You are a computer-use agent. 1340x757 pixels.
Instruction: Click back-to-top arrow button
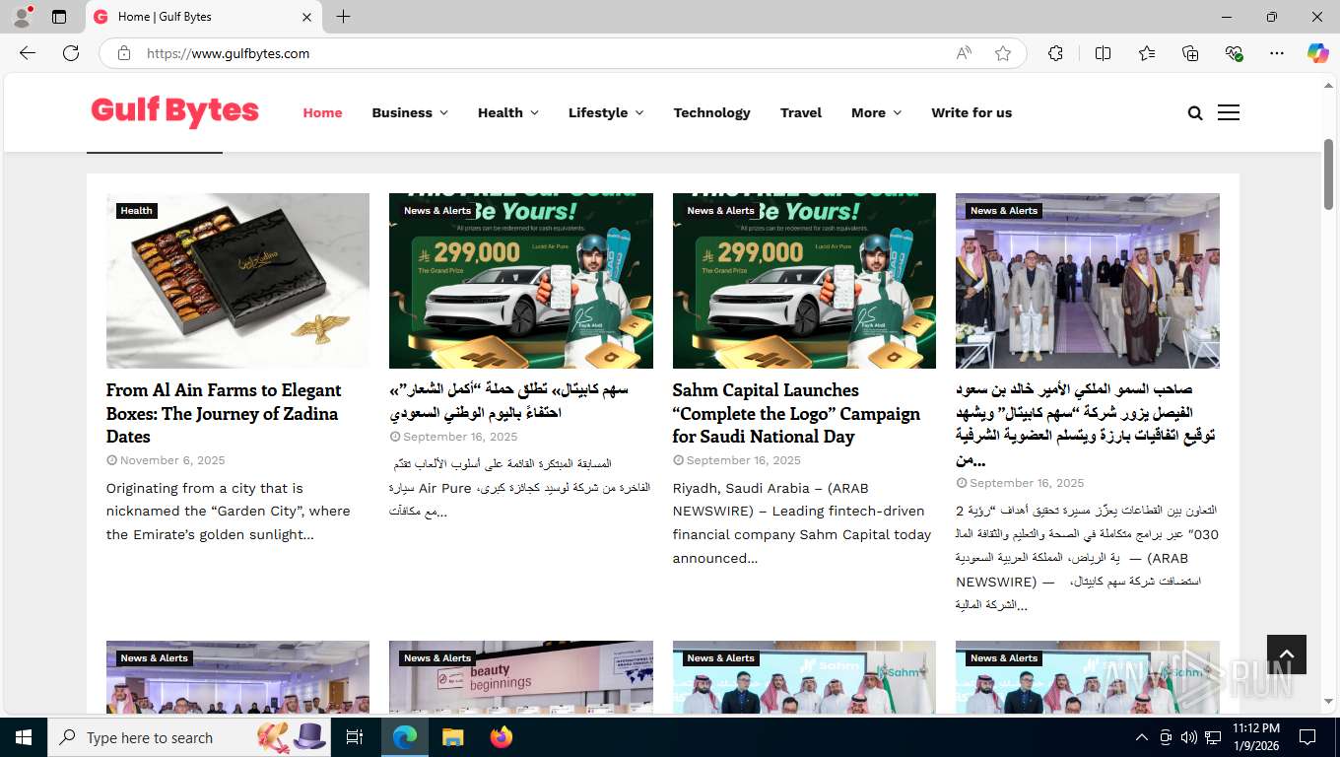1287,654
